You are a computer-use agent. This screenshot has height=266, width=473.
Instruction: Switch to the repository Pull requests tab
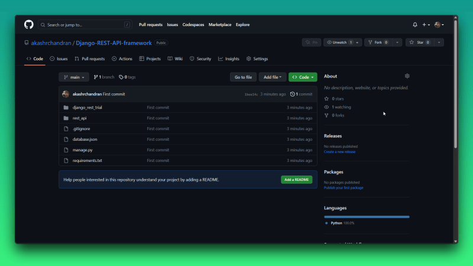click(x=90, y=59)
